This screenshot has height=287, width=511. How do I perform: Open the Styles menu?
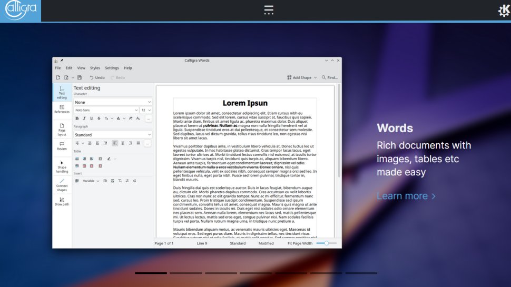click(x=95, y=68)
